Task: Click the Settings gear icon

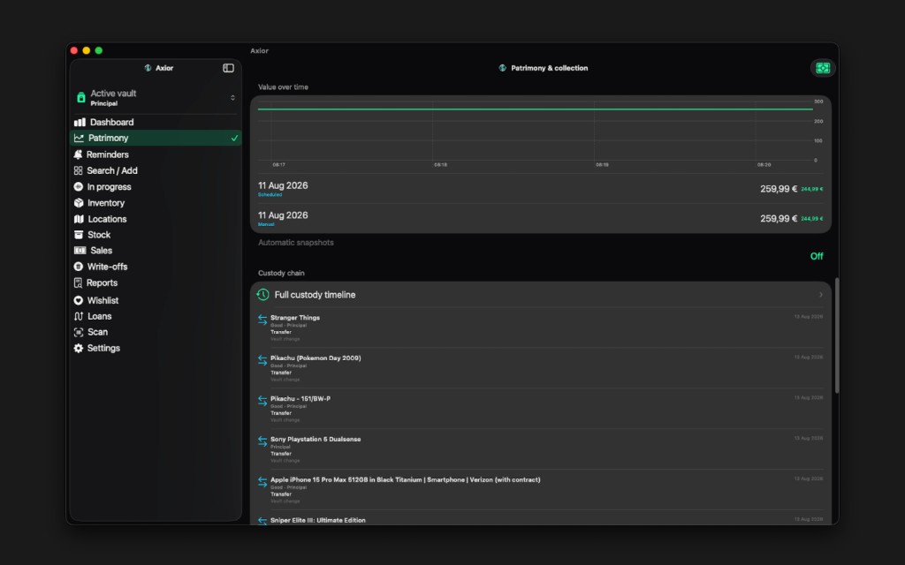Action: (78, 348)
